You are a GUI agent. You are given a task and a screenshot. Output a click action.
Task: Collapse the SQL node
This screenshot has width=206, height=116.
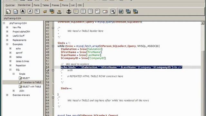(x=10, y=70)
